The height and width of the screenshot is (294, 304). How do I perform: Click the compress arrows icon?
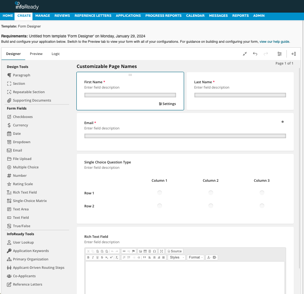click(x=245, y=54)
